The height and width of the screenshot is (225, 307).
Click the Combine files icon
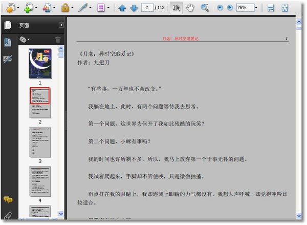(29, 8)
